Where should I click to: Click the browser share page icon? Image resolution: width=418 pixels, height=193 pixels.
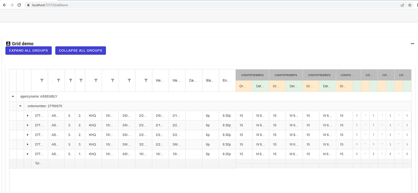click(x=402, y=5)
